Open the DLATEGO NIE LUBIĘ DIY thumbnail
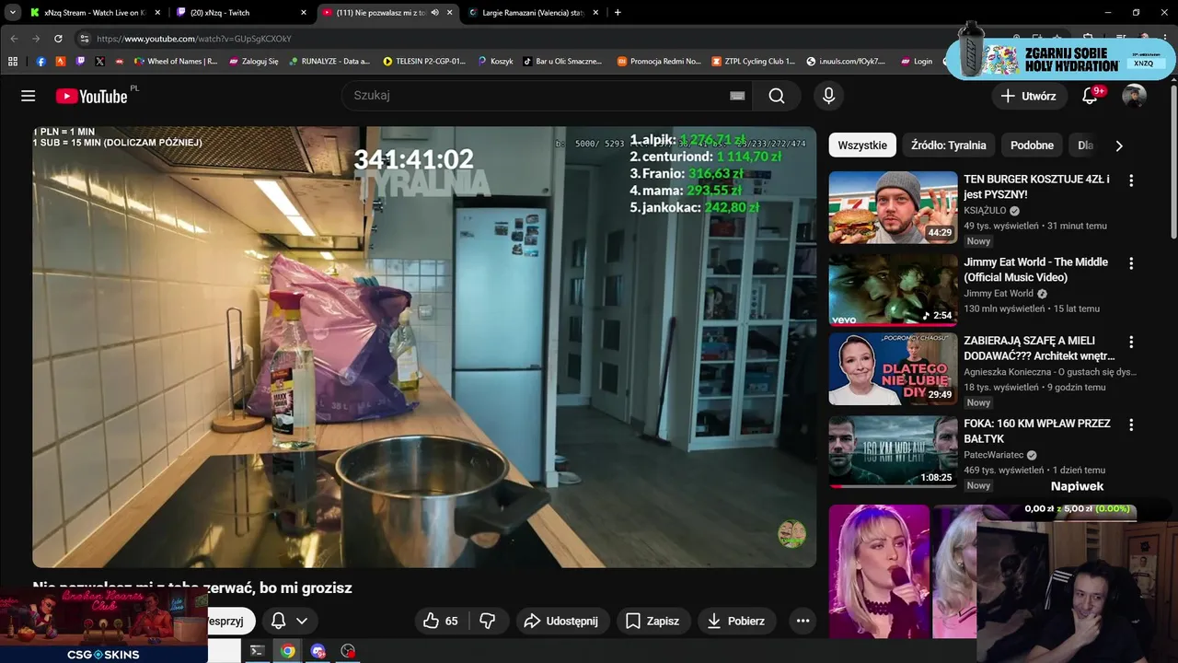Screen dimensions: 1178x663 893,369
